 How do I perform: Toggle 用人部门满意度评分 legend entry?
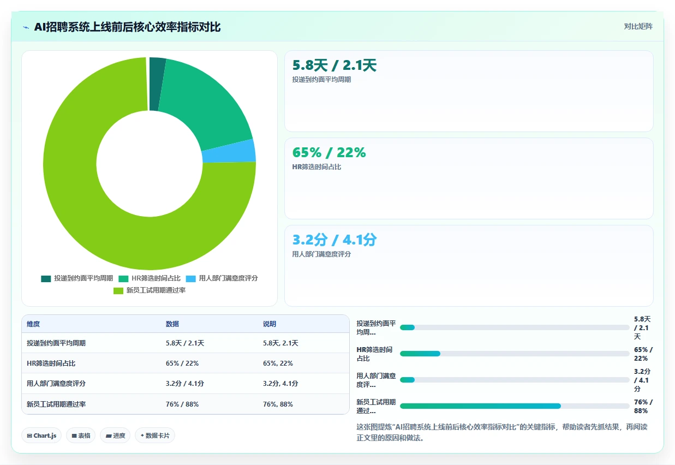[x=222, y=278]
